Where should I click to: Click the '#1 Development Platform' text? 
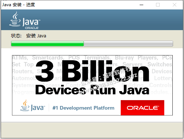click(83, 108)
